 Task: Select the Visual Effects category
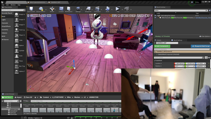pos(6,26)
